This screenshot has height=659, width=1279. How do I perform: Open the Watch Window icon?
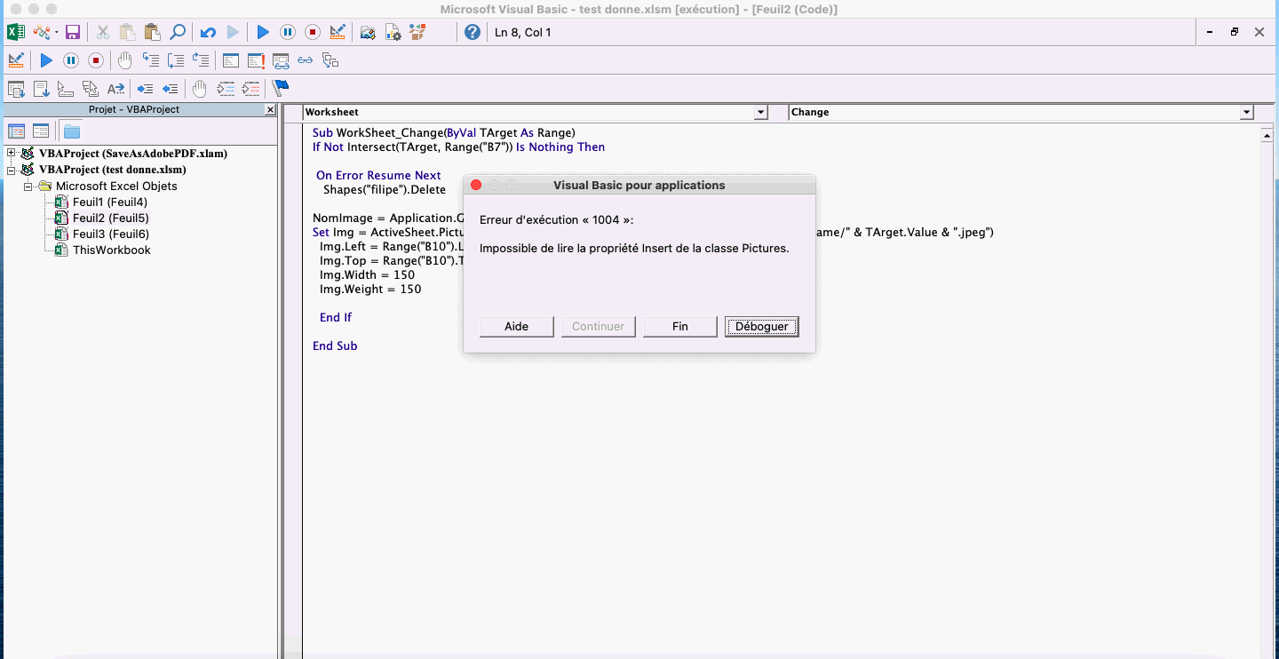click(281, 60)
